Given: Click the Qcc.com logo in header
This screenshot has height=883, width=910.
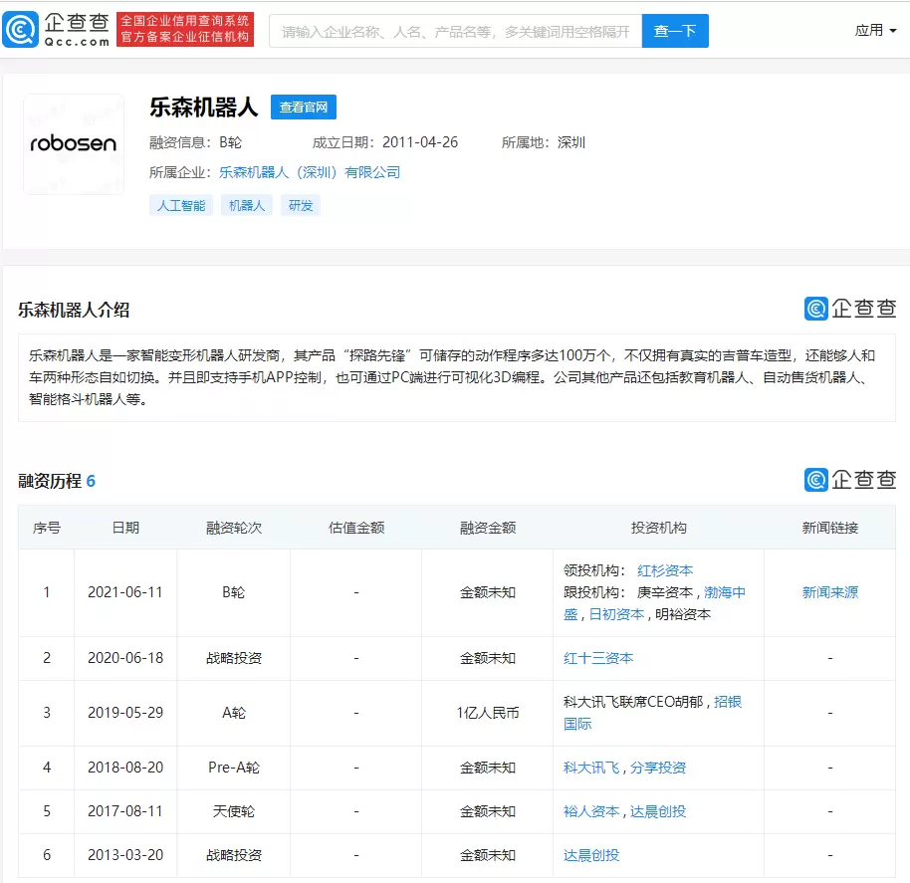Looking at the screenshot, I should (x=57, y=30).
